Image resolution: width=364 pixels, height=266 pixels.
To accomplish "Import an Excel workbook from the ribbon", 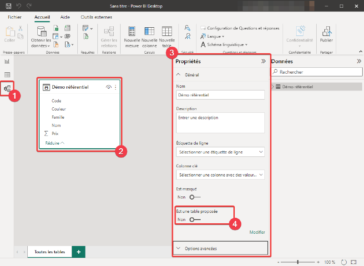I will point(56,28).
